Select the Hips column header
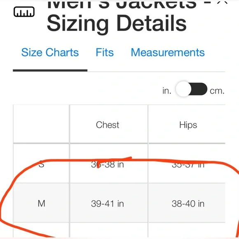Image resolution: width=239 pixels, height=239 pixels. 188,125
